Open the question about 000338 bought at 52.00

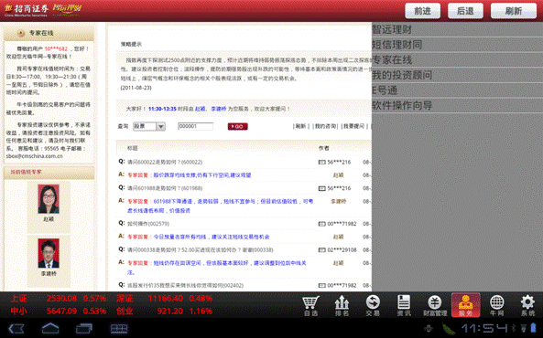coord(201,250)
